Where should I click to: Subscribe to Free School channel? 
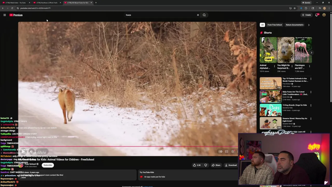tap(48, 165)
